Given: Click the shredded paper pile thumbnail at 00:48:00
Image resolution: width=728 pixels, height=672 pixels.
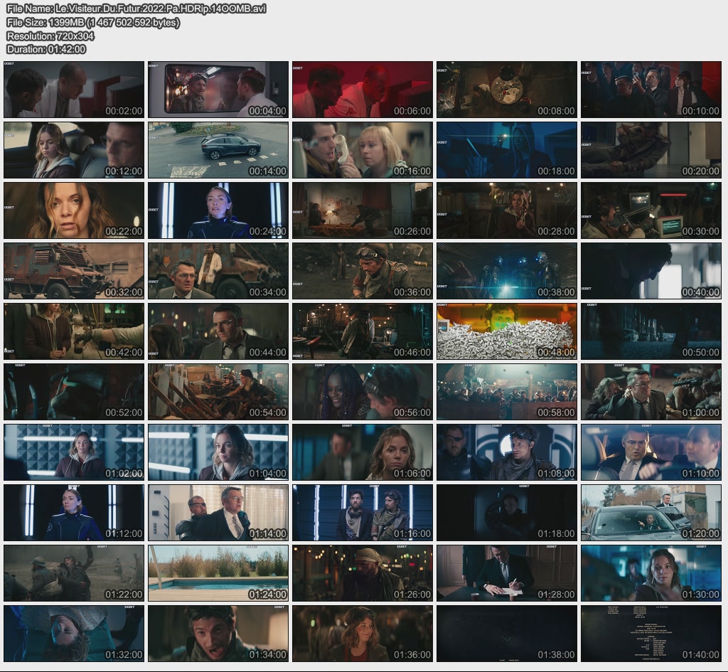Looking at the screenshot, I should tap(506, 331).
